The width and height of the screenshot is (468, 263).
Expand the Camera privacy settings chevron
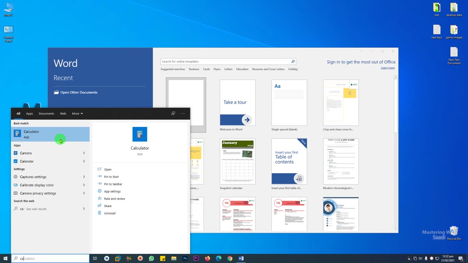[x=84, y=193]
